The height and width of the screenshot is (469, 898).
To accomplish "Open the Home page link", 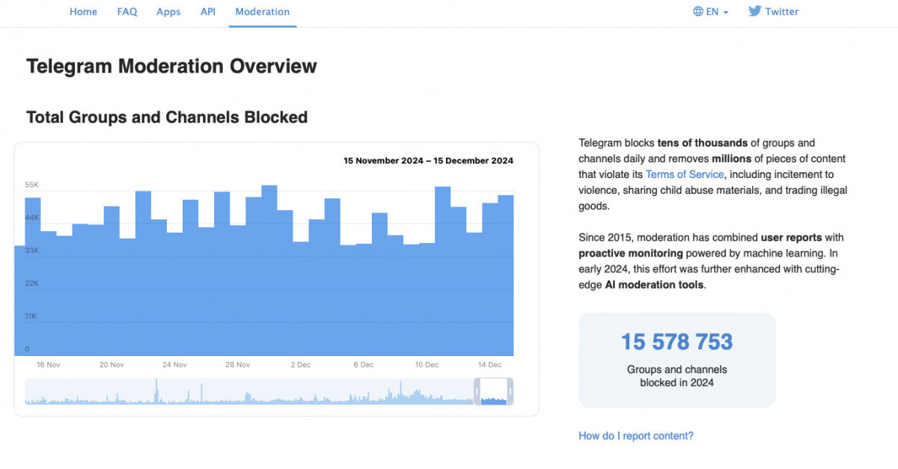I will (x=83, y=12).
